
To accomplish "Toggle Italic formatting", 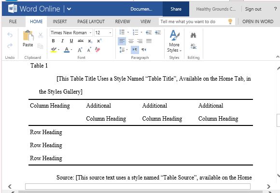I will click(x=62, y=41).
